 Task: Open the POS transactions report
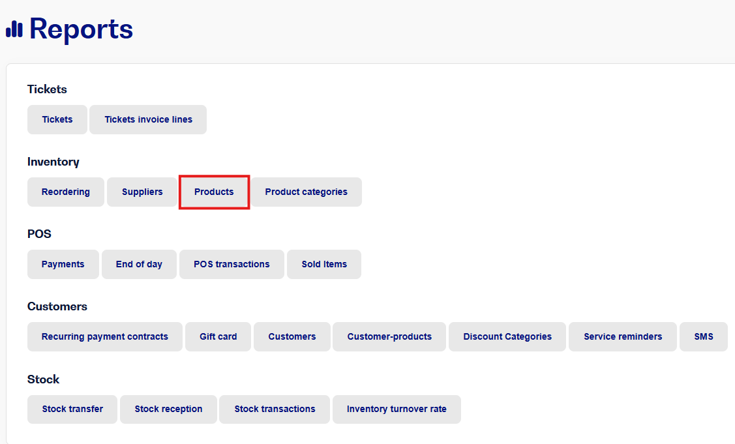pos(232,265)
